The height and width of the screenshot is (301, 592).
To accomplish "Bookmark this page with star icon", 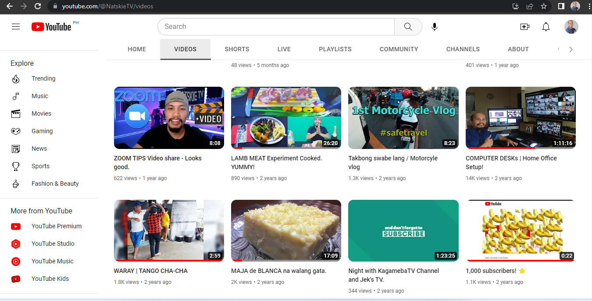I will click(544, 6).
